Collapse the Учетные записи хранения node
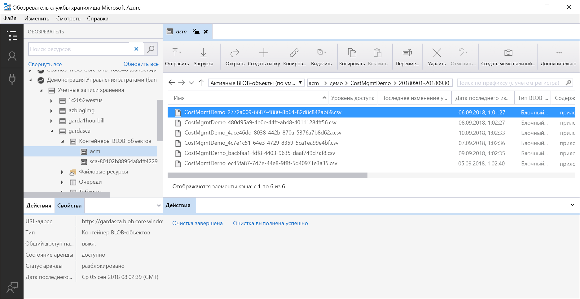 [x=41, y=90]
